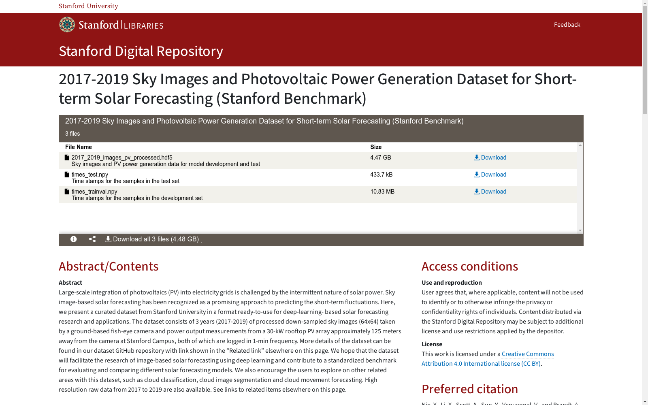648x405 pixels.
Task: Click the page vertical scrollbar thumb
Action: (x=645, y=61)
